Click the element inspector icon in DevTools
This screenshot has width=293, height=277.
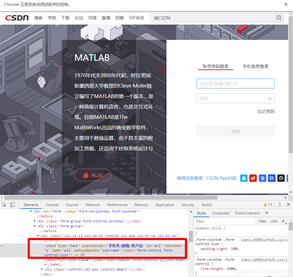(x=4, y=205)
